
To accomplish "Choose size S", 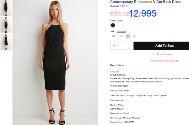I will 121,36.
